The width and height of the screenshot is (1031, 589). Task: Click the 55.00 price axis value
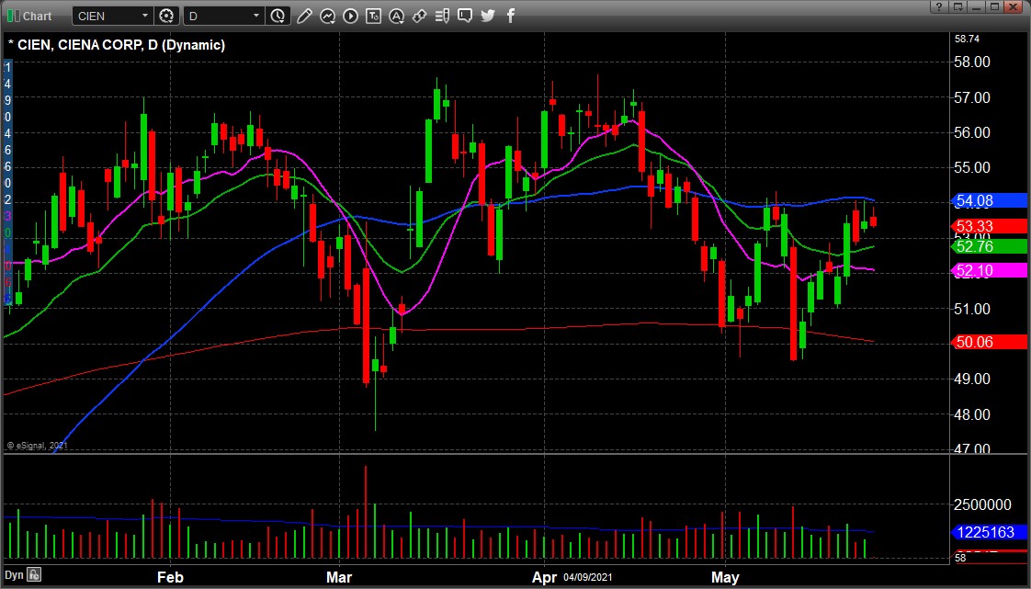(x=972, y=167)
